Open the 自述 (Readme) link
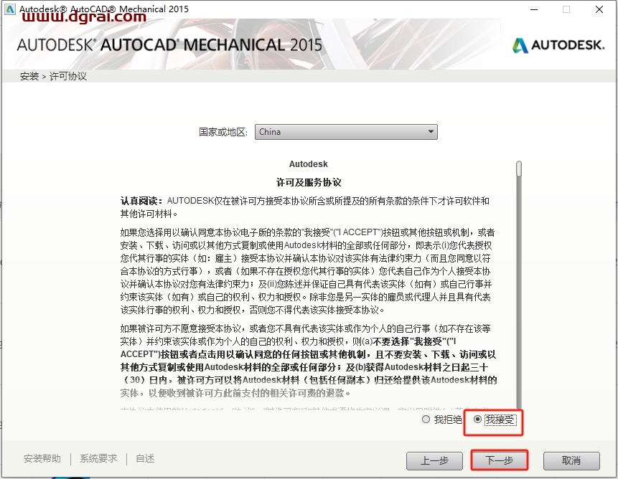Viewport: 618px width, 479px height. (145, 458)
